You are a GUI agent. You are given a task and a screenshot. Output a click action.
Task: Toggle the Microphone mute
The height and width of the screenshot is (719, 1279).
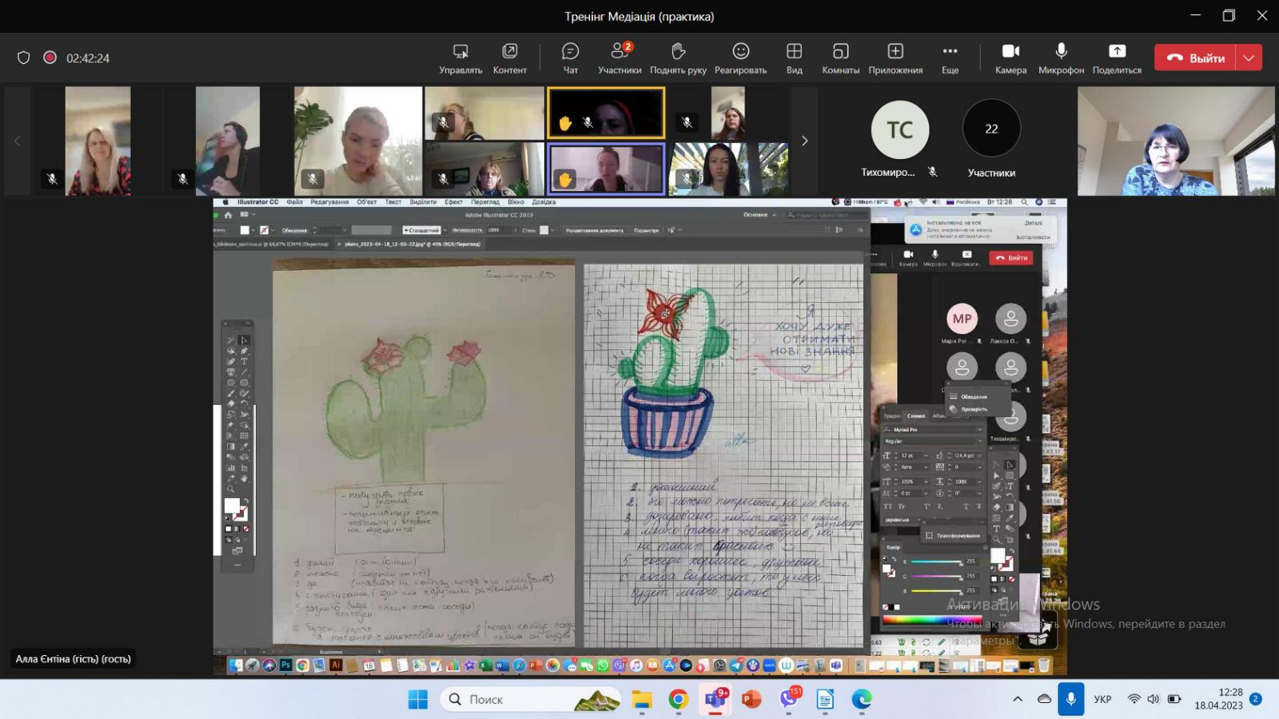[x=1061, y=58]
